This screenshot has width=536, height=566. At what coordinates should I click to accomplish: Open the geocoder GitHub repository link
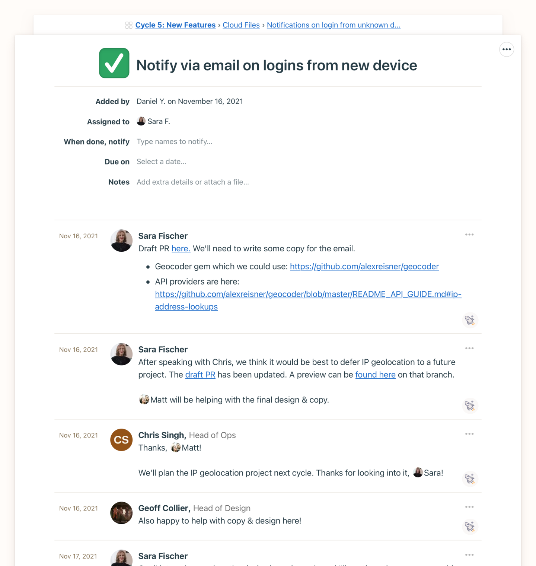(364, 267)
